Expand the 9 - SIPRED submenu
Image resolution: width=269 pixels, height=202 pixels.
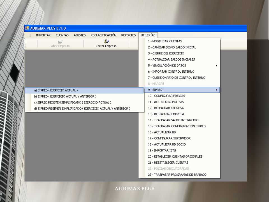[179, 90]
